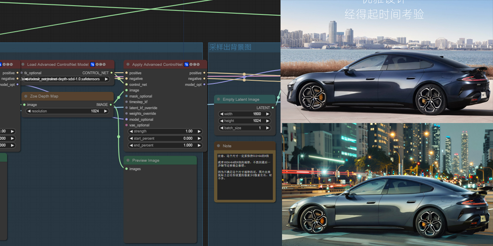Click the tk_optional input socket

point(22,73)
